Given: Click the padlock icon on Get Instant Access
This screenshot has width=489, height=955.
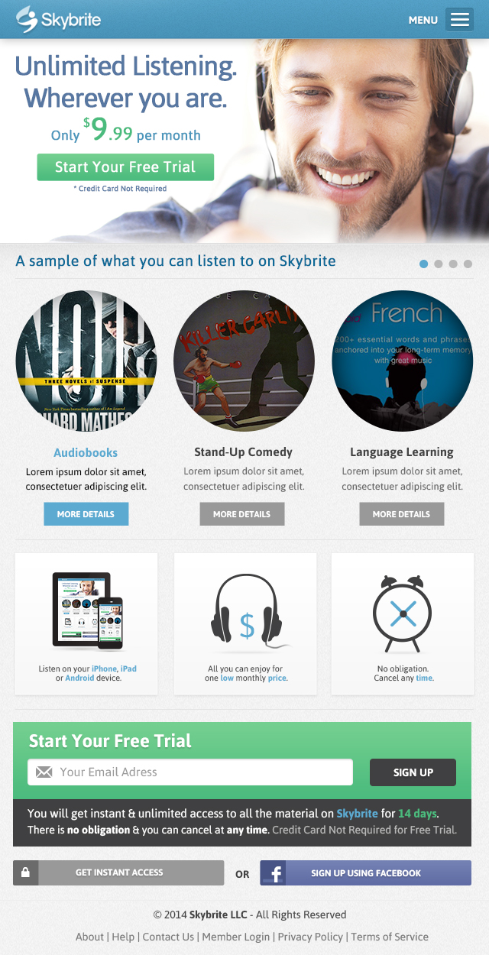Looking at the screenshot, I should [25, 872].
